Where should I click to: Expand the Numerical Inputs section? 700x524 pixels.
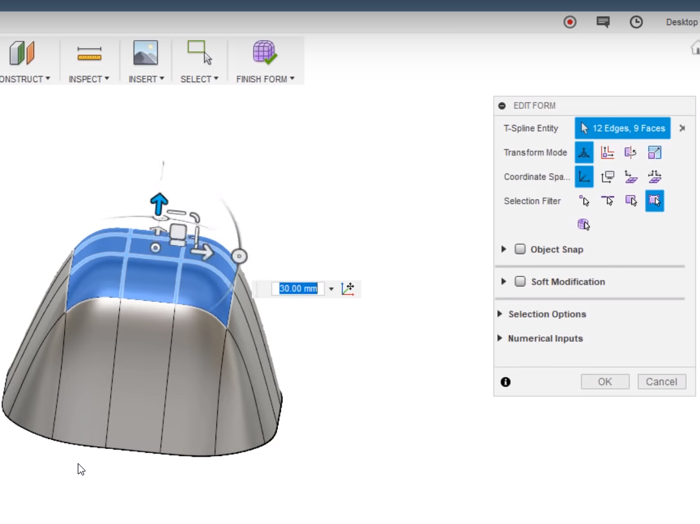[x=499, y=338]
